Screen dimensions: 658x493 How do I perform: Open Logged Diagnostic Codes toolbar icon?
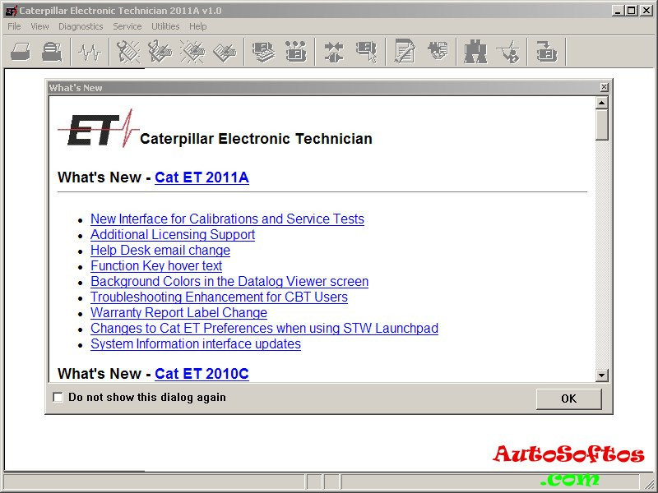(160, 52)
